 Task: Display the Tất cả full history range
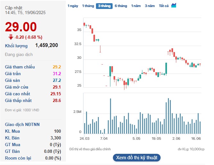tap(164, 6)
